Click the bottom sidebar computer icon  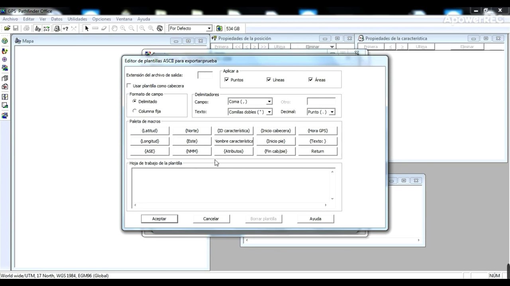coord(5,116)
